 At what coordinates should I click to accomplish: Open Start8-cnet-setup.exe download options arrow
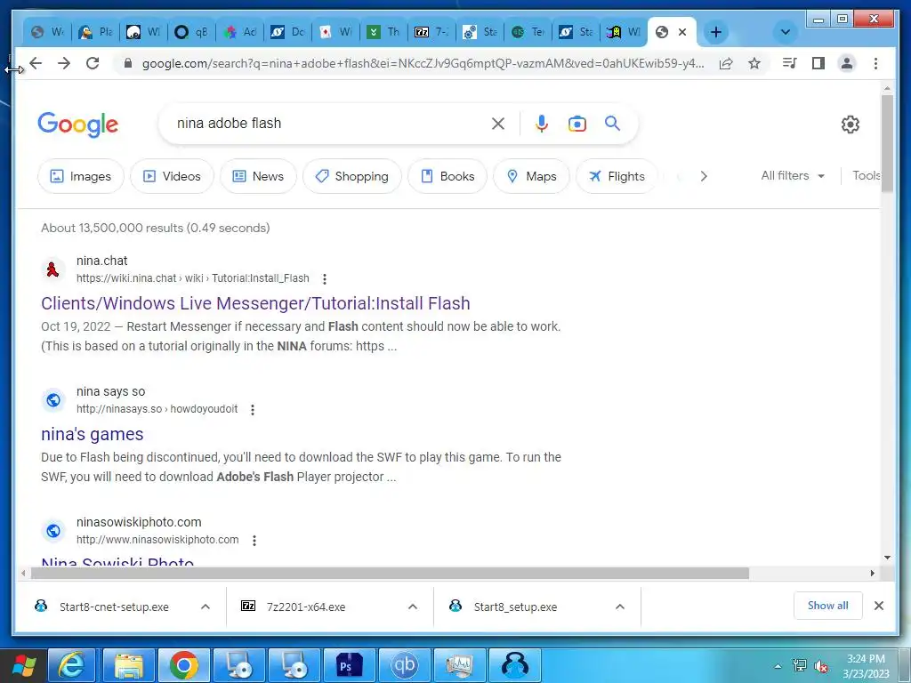click(x=206, y=607)
